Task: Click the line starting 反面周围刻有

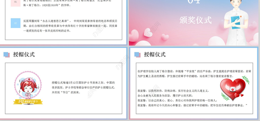Action: click(x=70, y=21)
